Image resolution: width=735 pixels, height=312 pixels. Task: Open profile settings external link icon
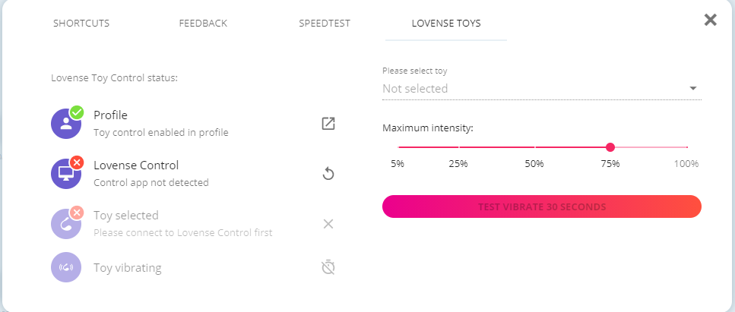tap(328, 124)
